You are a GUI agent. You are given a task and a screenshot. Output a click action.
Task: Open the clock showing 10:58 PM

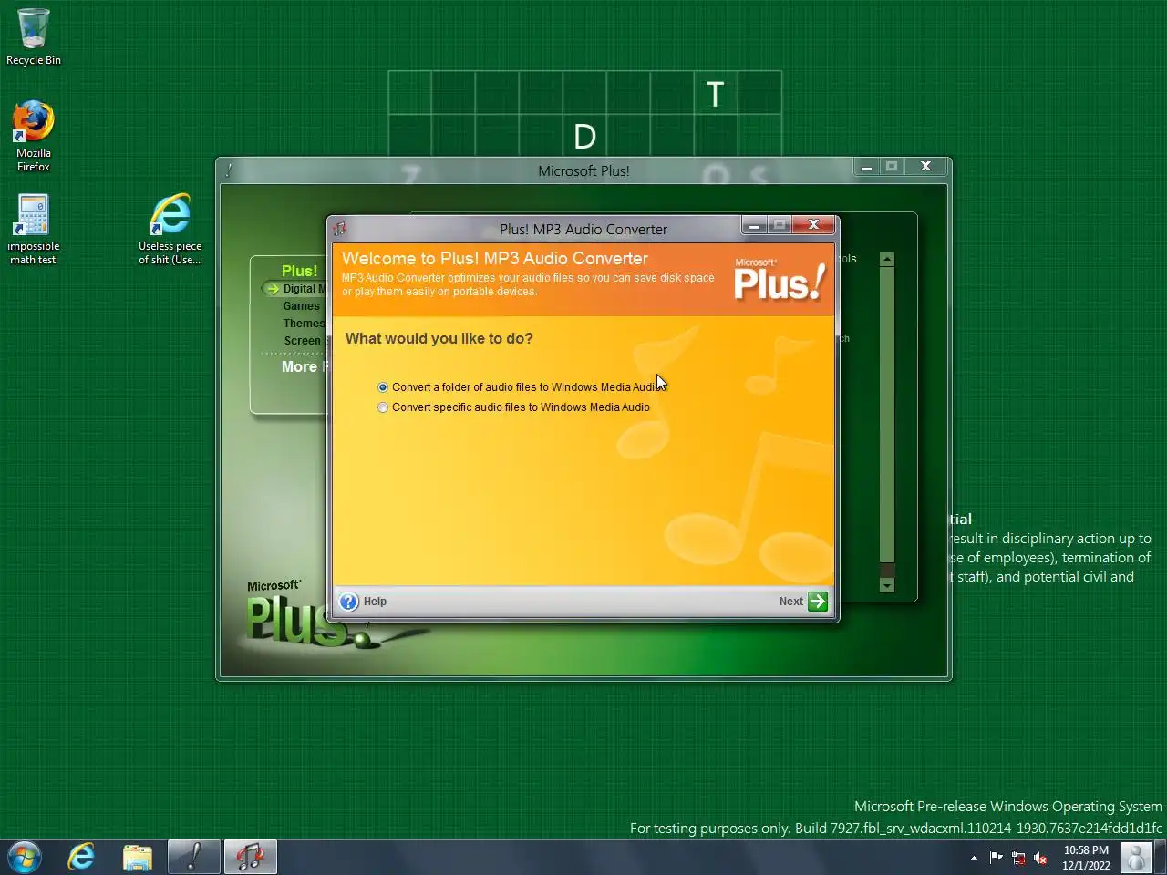pyautogui.click(x=1086, y=858)
